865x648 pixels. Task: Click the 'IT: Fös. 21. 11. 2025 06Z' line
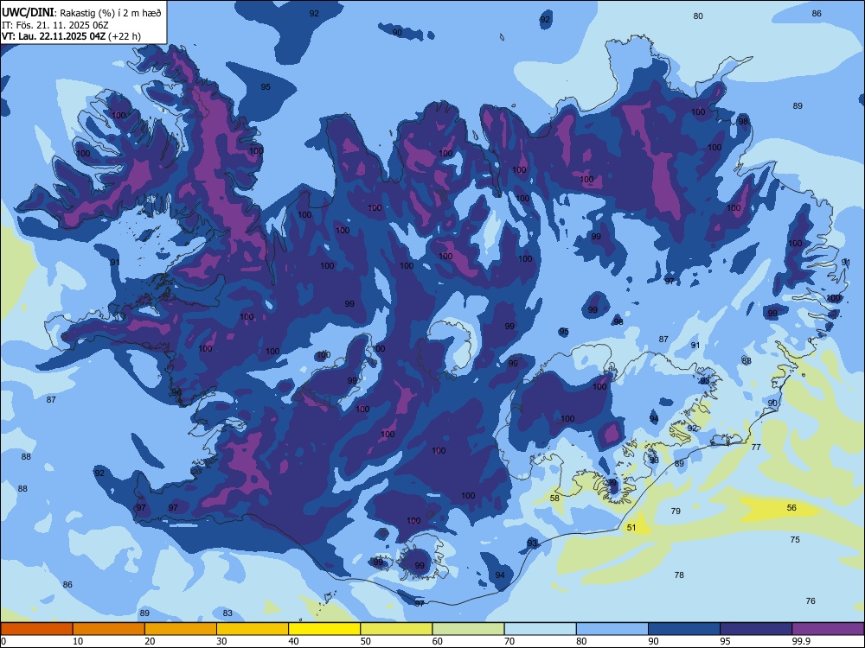[55, 25]
